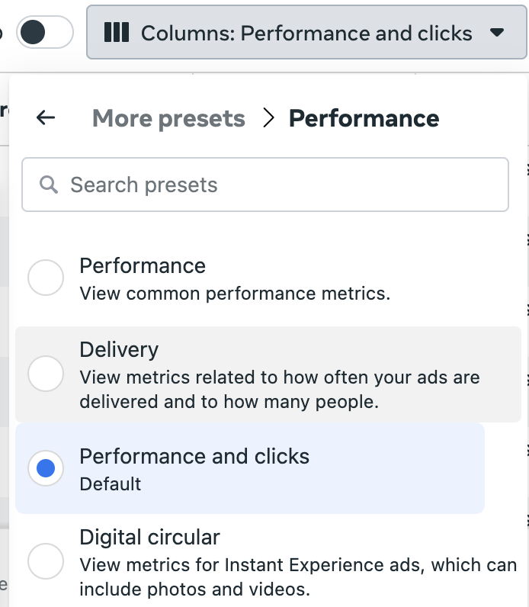Toggle the switch left of Columns
Image resolution: width=529 pixels, height=607 pixels.
point(45,32)
